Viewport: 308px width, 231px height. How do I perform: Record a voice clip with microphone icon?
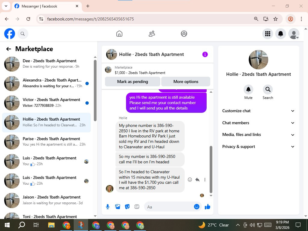point(108,207)
